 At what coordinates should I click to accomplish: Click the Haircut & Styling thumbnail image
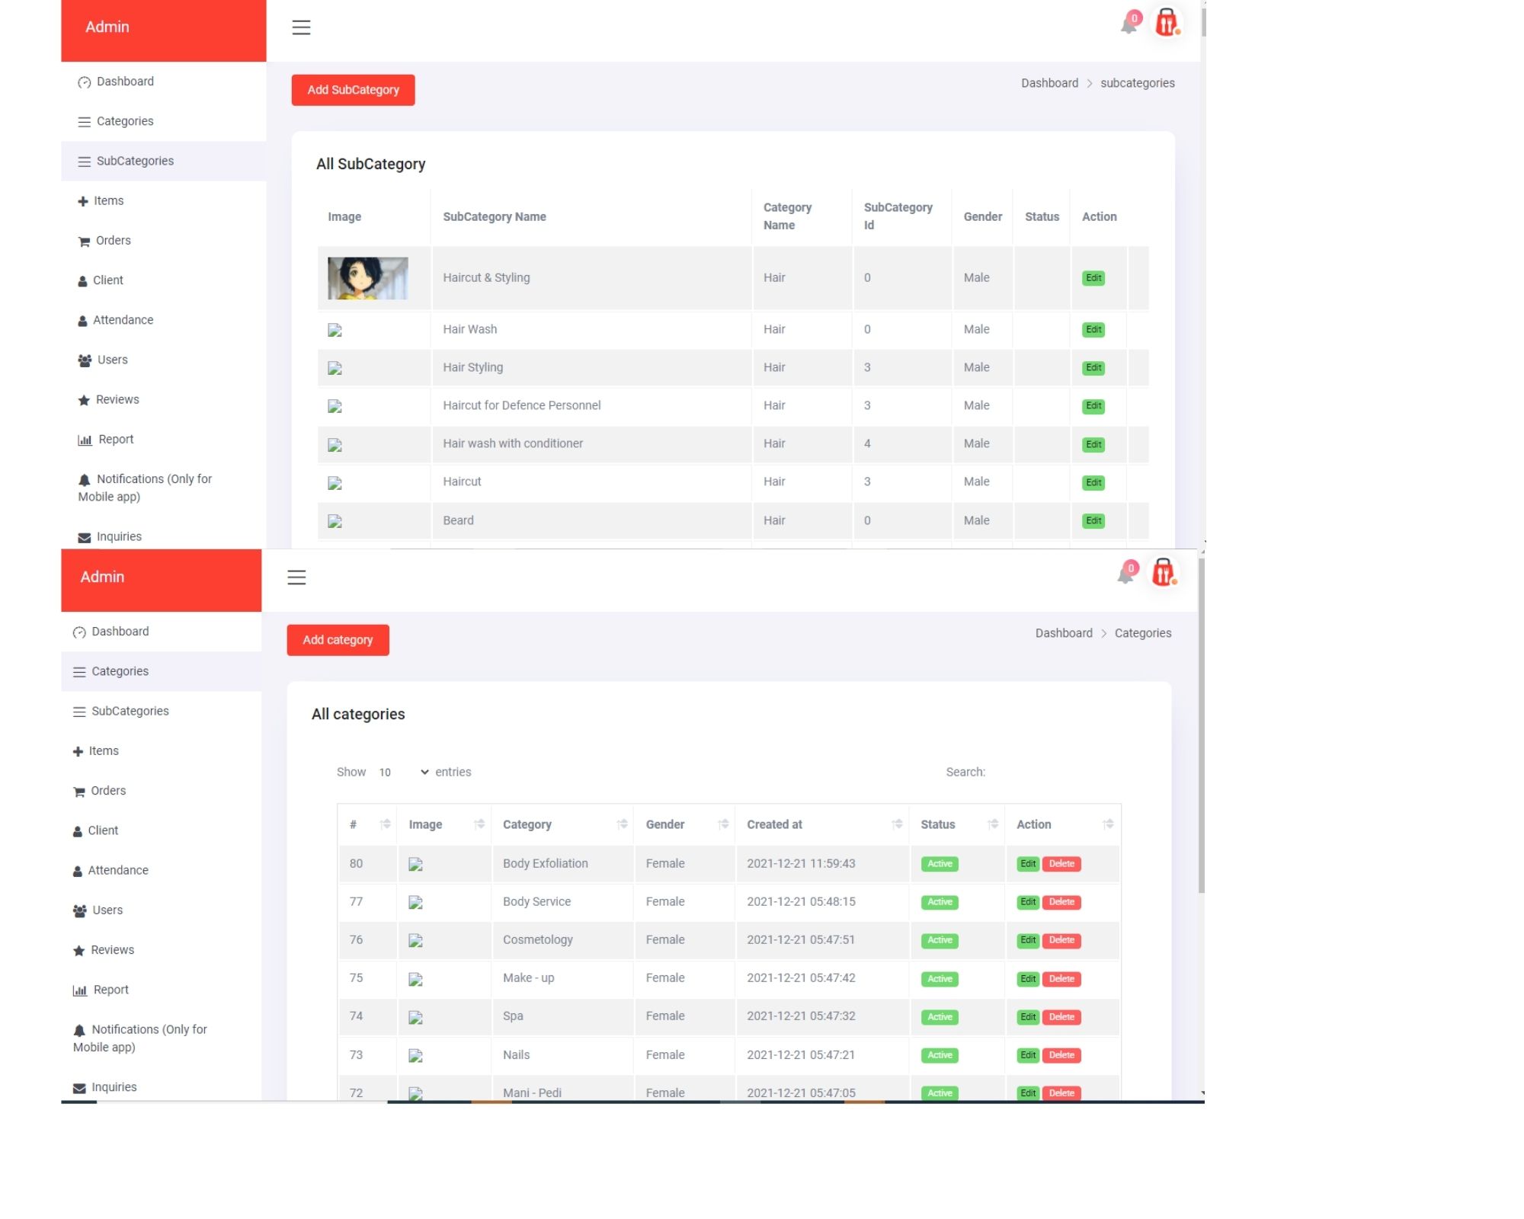point(367,278)
